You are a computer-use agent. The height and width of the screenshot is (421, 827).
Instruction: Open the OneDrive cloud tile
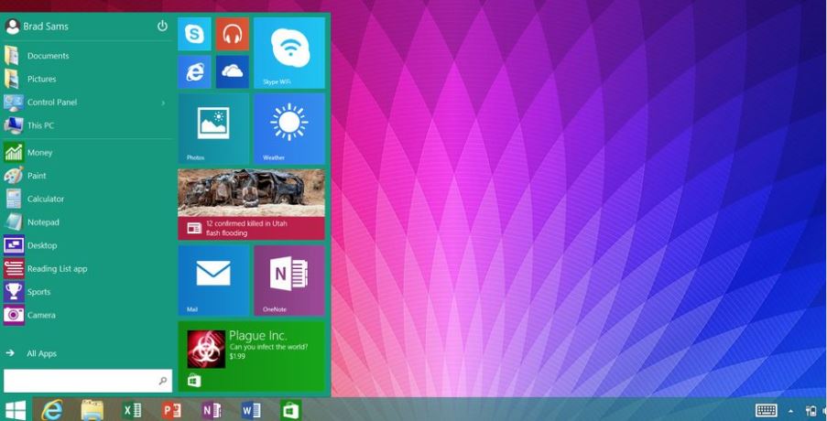pos(232,71)
